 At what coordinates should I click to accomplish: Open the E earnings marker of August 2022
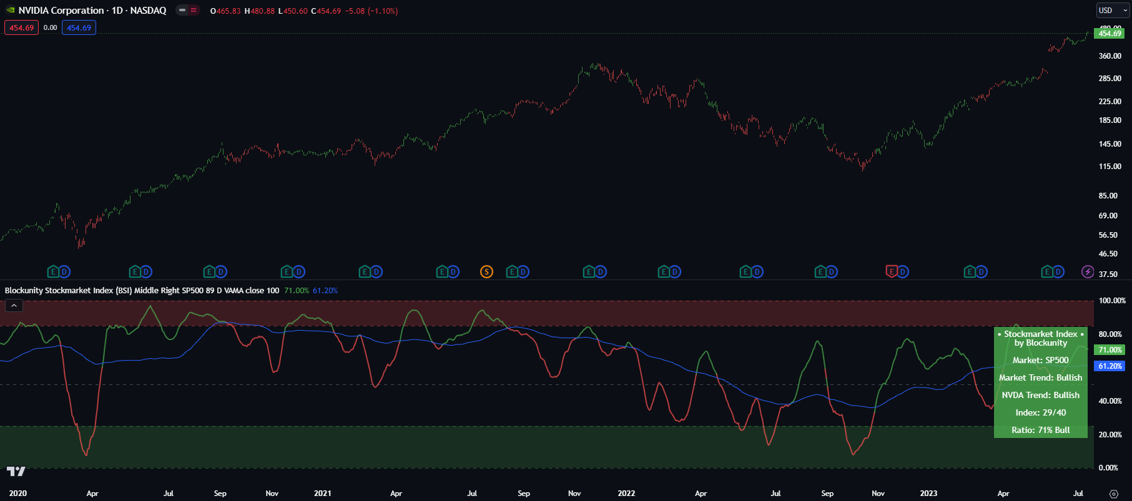coord(820,271)
